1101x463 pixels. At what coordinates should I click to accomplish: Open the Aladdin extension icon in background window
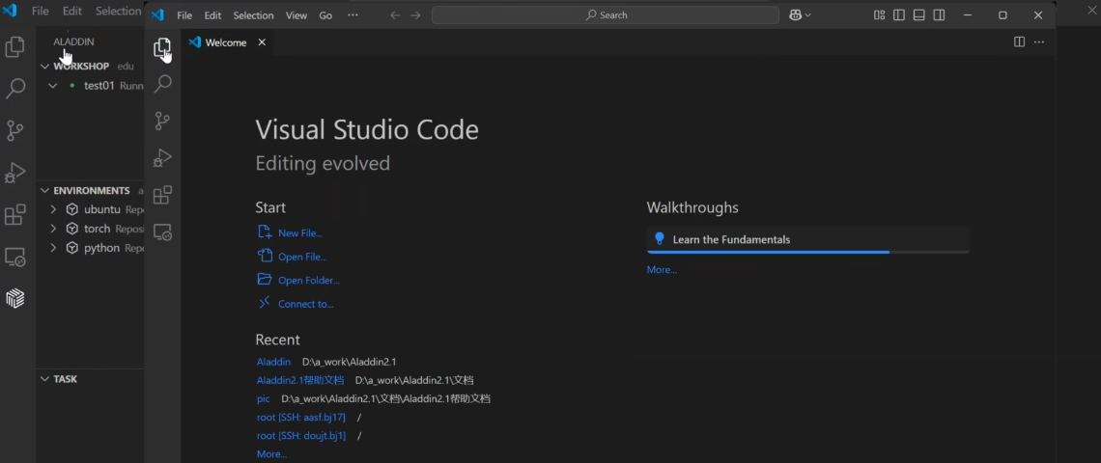(15, 298)
